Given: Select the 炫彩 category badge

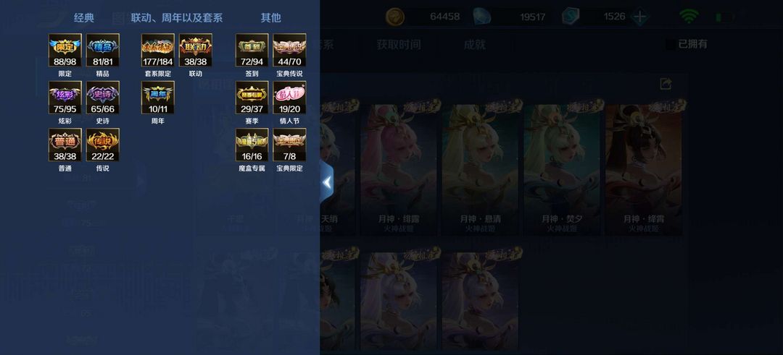Looking at the screenshot, I should 65,98.
